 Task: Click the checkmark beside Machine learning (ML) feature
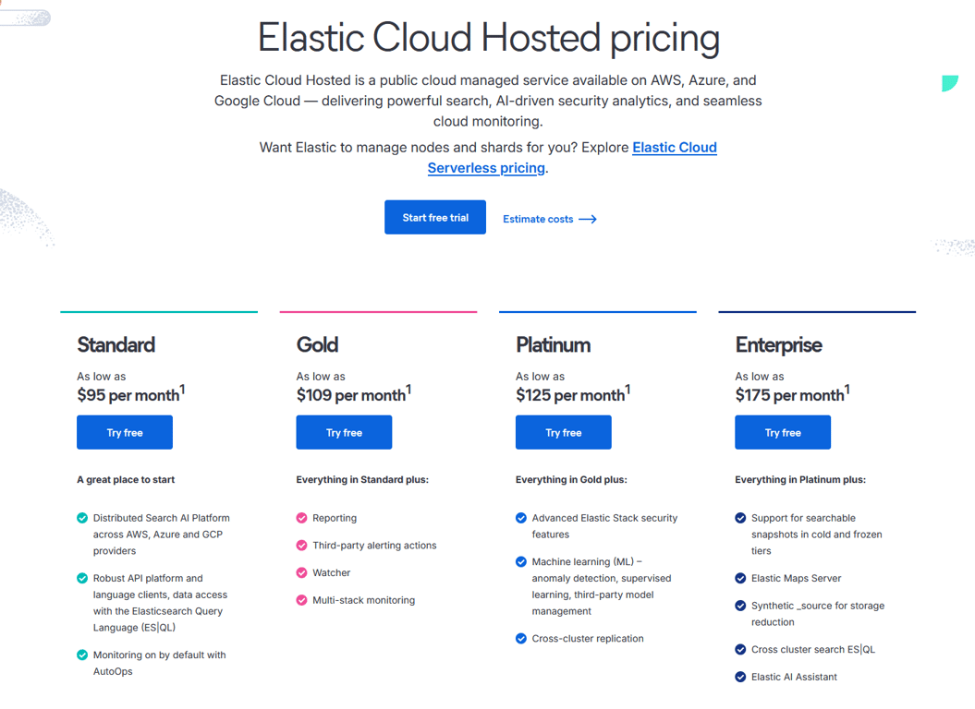coord(521,562)
